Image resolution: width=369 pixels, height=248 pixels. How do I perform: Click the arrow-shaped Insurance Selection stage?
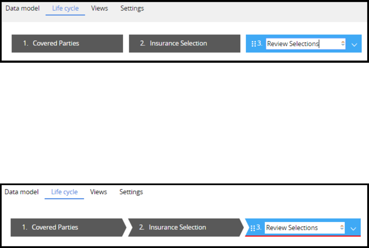pyautogui.click(x=184, y=227)
